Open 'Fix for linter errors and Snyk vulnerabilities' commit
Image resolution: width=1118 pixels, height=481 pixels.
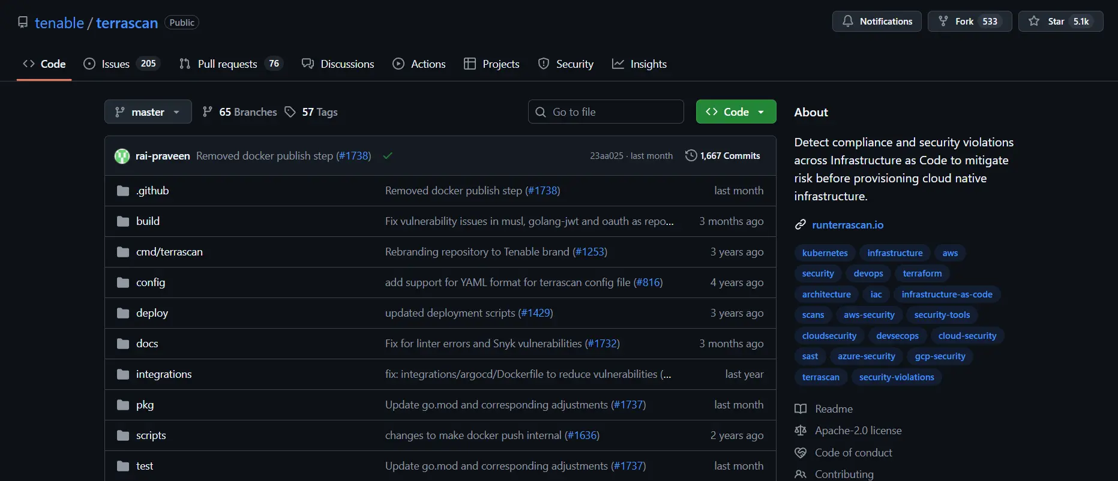coord(484,344)
